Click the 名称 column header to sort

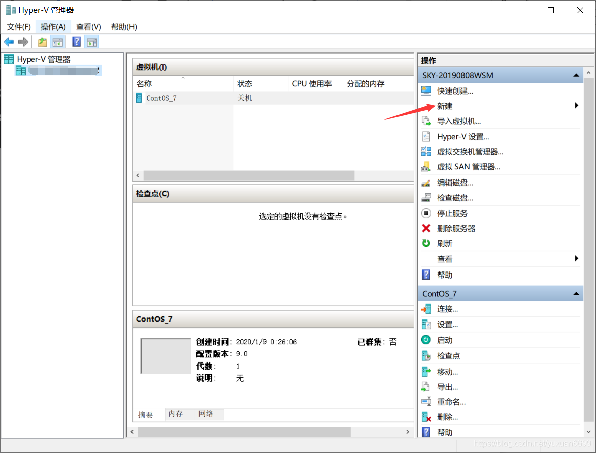pos(183,84)
